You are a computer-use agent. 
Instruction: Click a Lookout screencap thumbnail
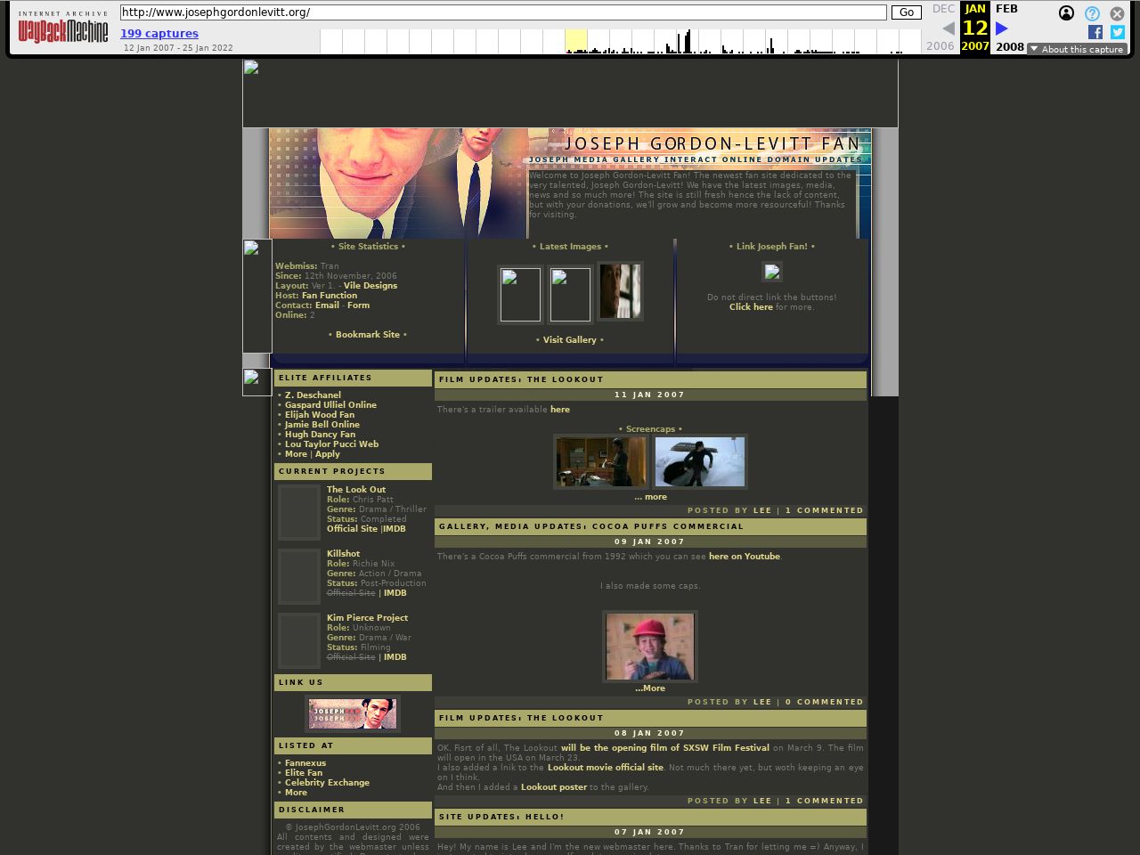pyautogui.click(x=601, y=461)
